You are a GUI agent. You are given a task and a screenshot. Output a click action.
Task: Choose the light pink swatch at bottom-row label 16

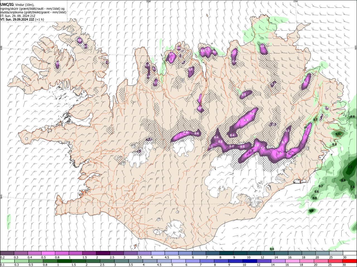pos(293,261)
